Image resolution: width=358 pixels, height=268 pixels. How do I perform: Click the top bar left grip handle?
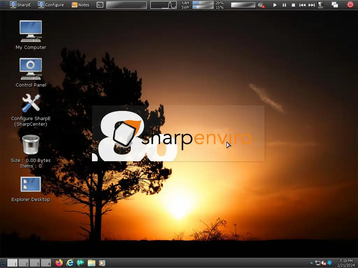[x=3, y=5]
